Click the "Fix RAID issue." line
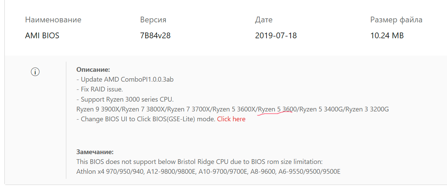 (100, 89)
